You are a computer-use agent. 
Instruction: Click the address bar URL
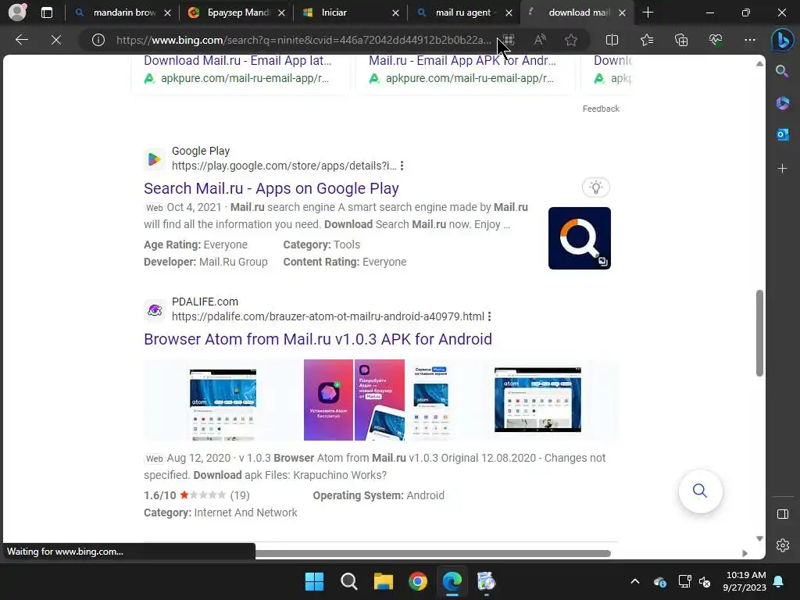(x=304, y=40)
